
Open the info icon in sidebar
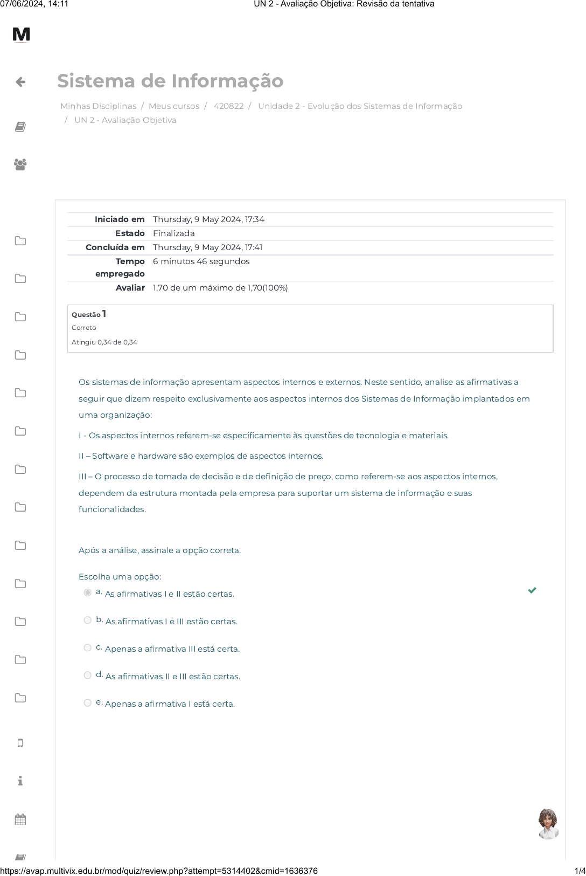(x=20, y=781)
